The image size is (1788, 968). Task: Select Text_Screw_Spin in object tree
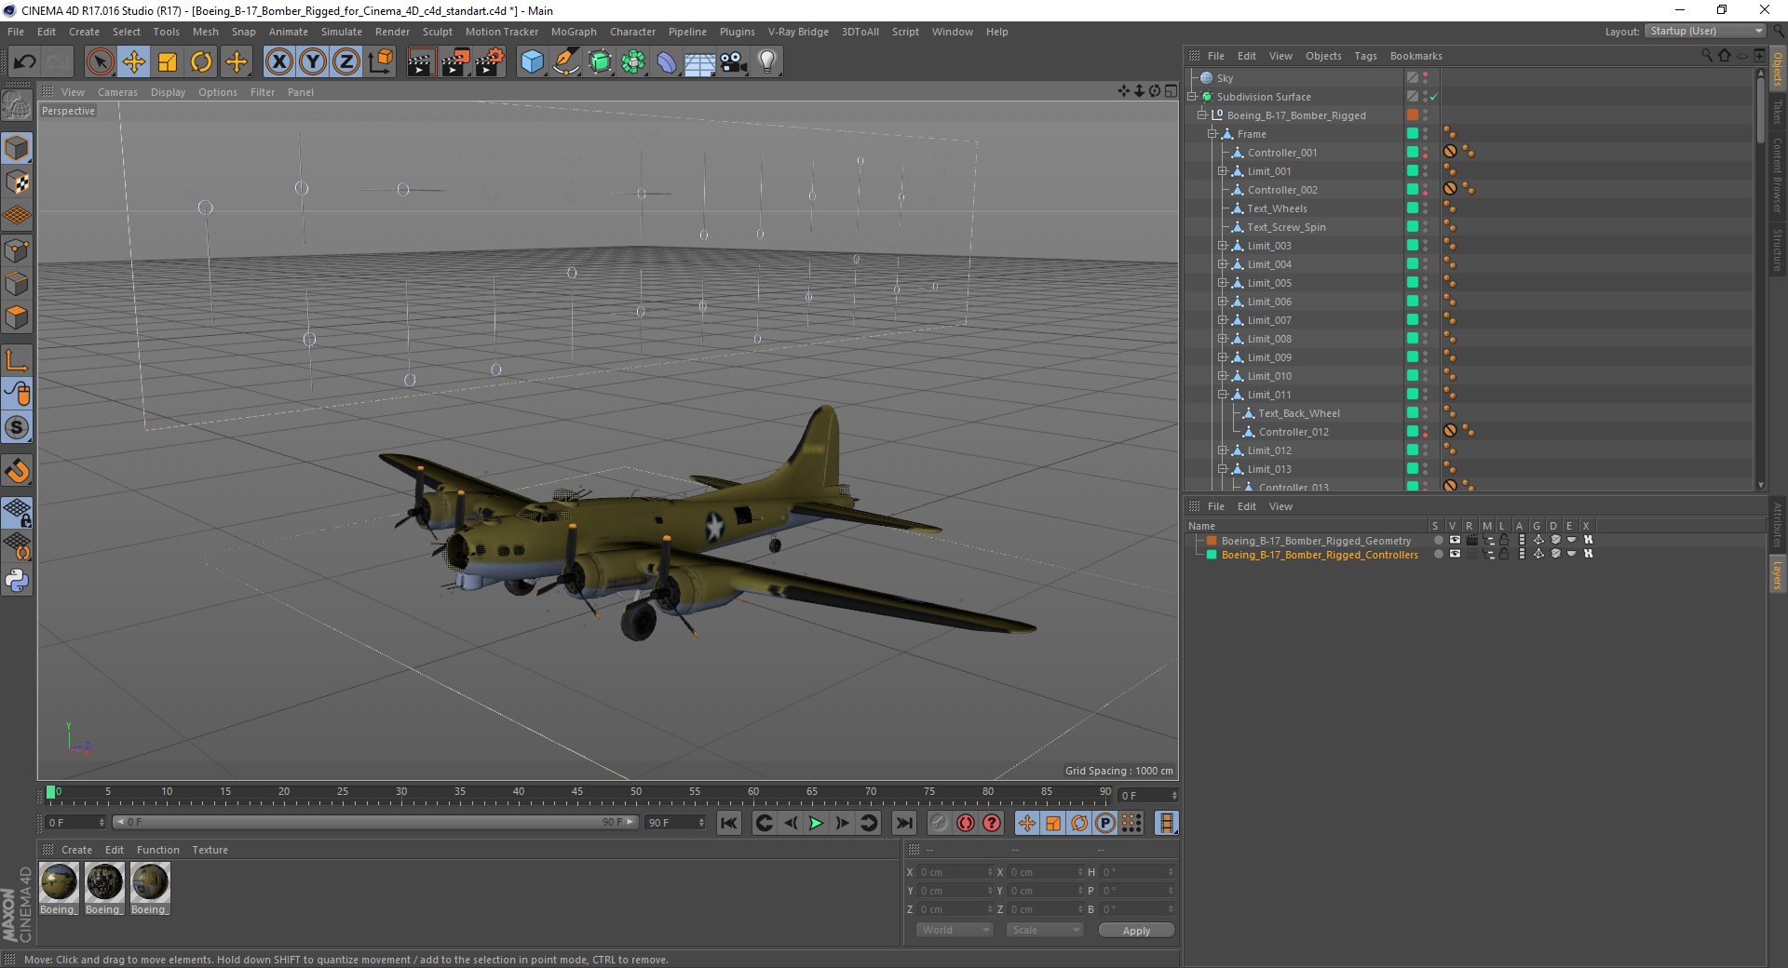pyautogui.click(x=1286, y=227)
